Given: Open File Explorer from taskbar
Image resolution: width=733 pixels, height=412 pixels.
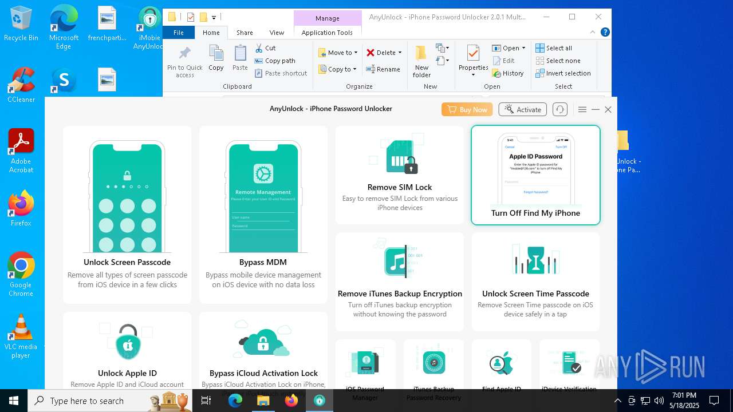Looking at the screenshot, I should 263,401.
